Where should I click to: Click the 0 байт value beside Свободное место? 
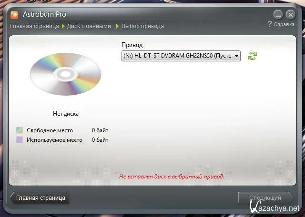point(100,130)
